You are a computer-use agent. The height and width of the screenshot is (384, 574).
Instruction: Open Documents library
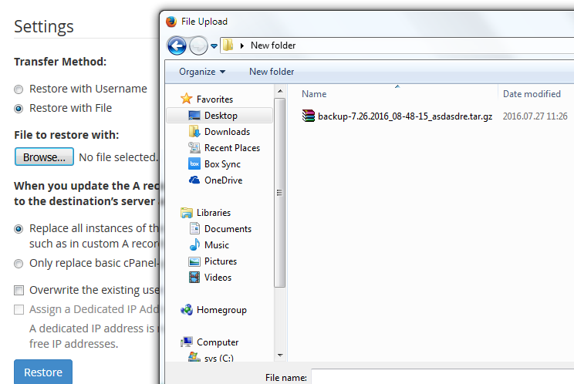click(x=228, y=229)
